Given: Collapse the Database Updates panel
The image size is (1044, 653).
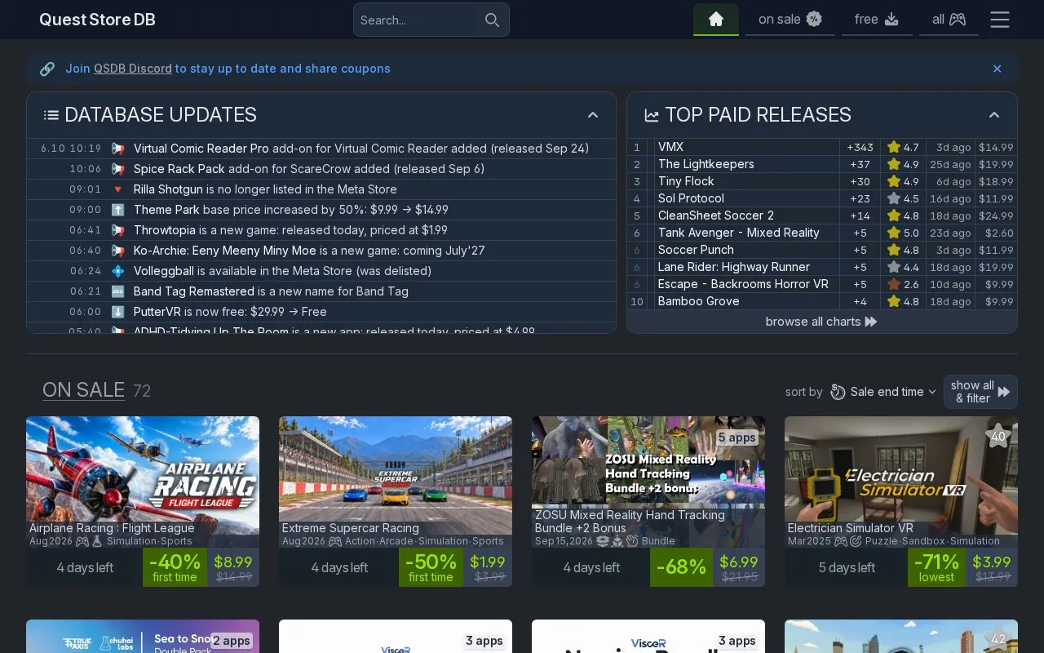Looking at the screenshot, I should pyautogui.click(x=593, y=115).
